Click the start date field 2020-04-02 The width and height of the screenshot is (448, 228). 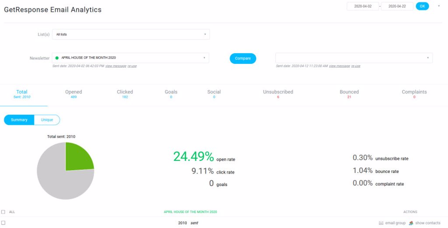pyautogui.click(x=363, y=6)
